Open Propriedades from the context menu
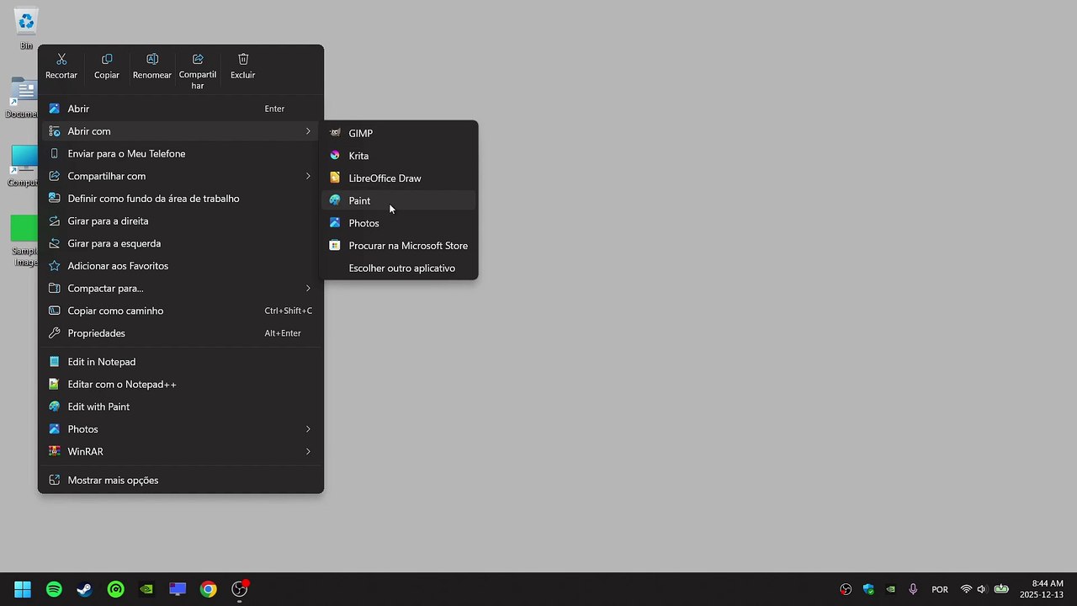1077x606 pixels. [181, 333]
